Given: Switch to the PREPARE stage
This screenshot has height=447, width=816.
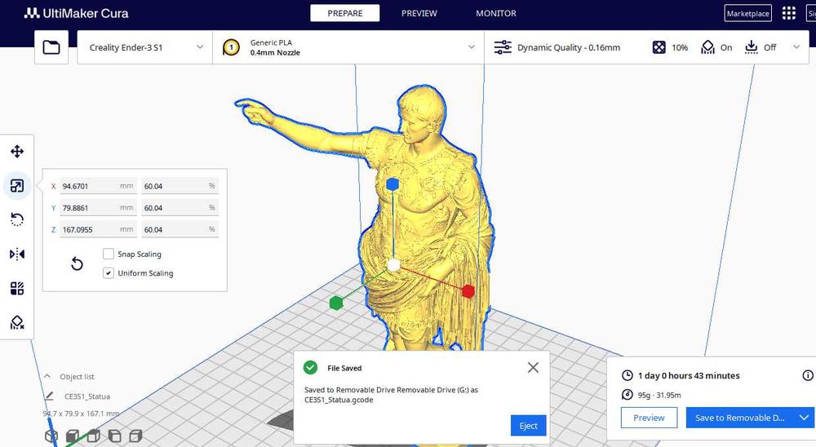Looking at the screenshot, I should coord(345,13).
